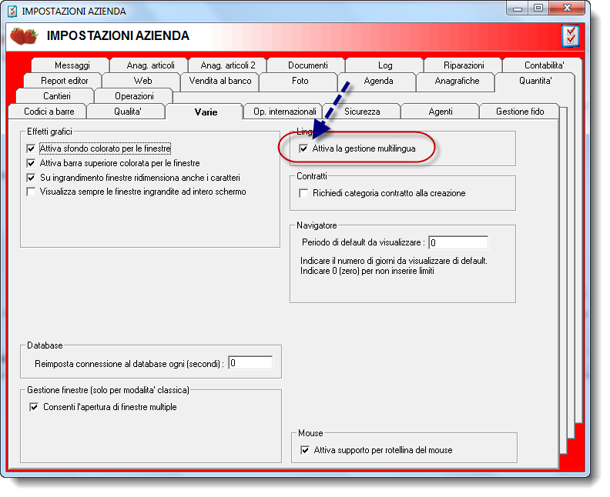Click the Effetti grafici group label
The height and width of the screenshot is (497, 610).
click(49, 132)
